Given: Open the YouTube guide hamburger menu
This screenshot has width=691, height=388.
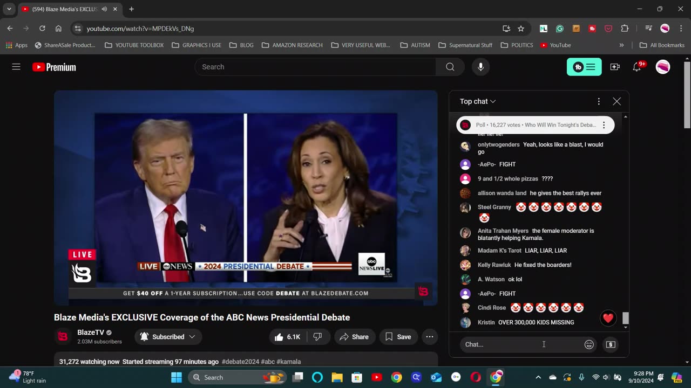Looking at the screenshot, I should (x=16, y=67).
